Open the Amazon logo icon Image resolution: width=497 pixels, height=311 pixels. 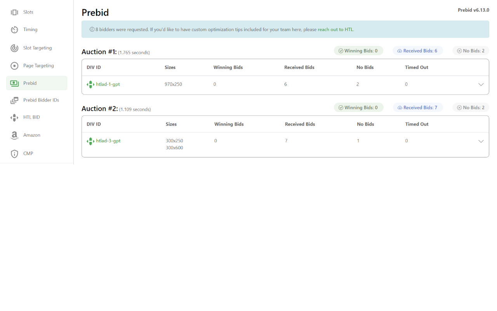[14, 135]
